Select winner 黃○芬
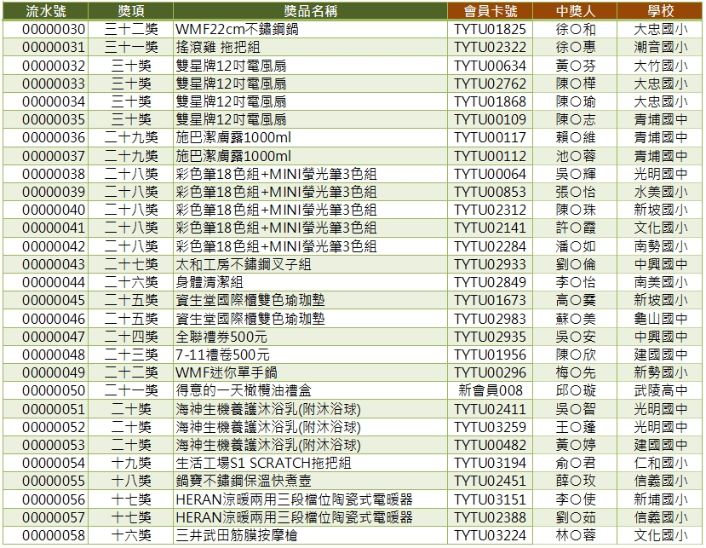Image resolution: width=706 pixels, height=548 pixels. point(576,66)
